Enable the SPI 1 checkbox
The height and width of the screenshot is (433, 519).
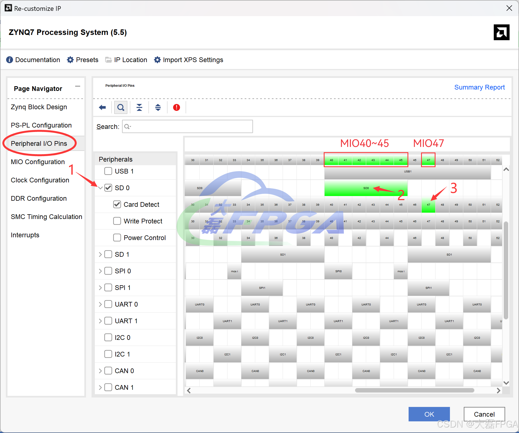pos(108,287)
